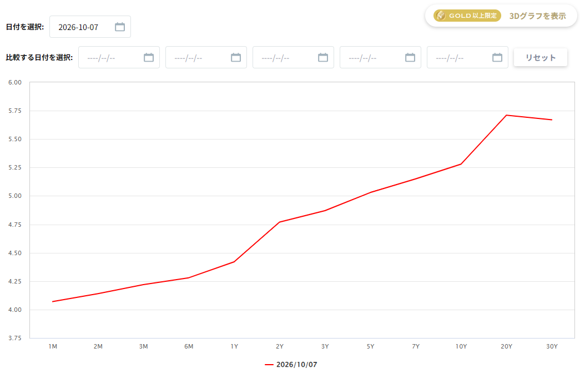Image resolution: width=580 pixels, height=373 pixels.
Task: Click the 2M label on the x-axis
Action: [98, 346]
